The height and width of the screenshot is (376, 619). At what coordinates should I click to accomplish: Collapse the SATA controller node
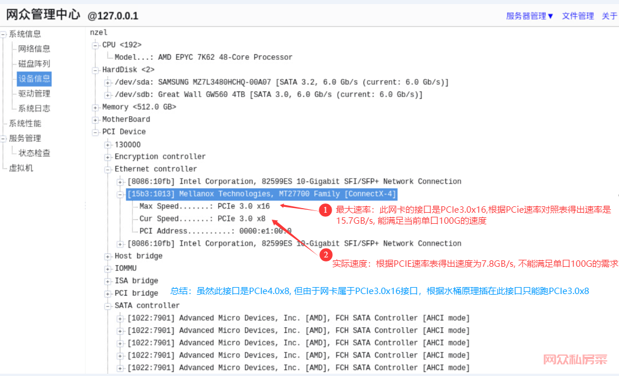[108, 306]
